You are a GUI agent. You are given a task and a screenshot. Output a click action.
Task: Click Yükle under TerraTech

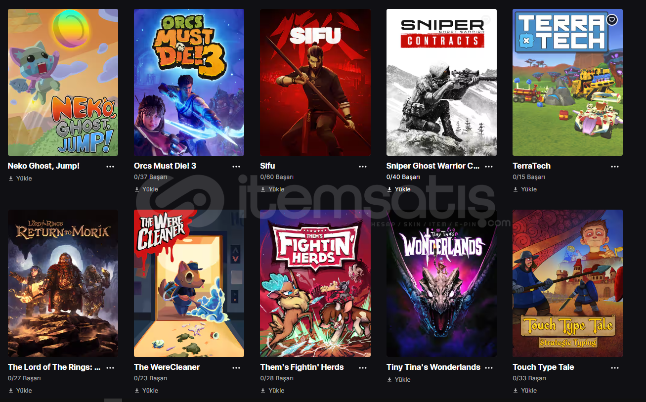pyautogui.click(x=525, y=189)
